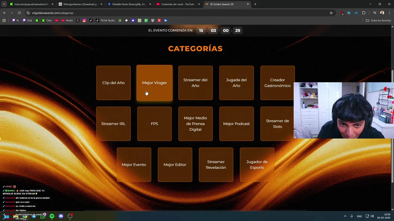This screenshot has width=394, height=221.
Task: Open the Mejor Evento category
Action: point(134,165)
